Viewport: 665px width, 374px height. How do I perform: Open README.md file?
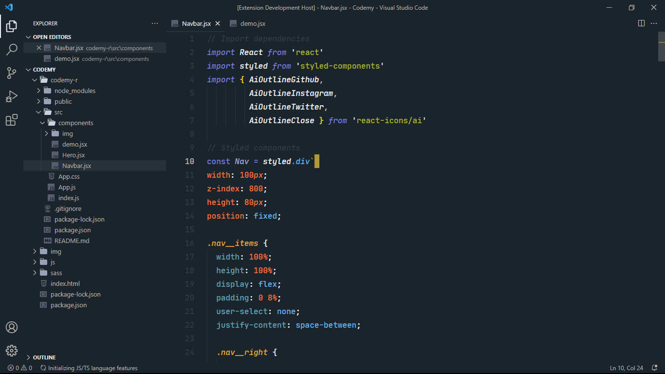(94, 241)
